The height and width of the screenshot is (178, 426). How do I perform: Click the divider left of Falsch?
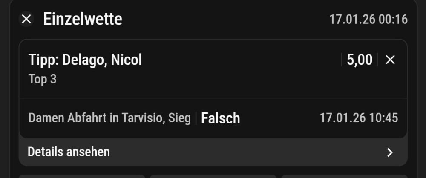pos(196,118)
